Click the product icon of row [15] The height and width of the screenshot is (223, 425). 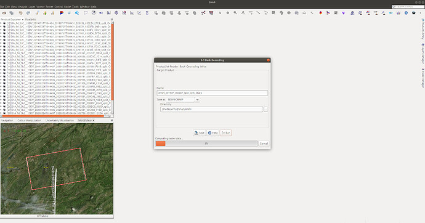click(x=4, y=70)
